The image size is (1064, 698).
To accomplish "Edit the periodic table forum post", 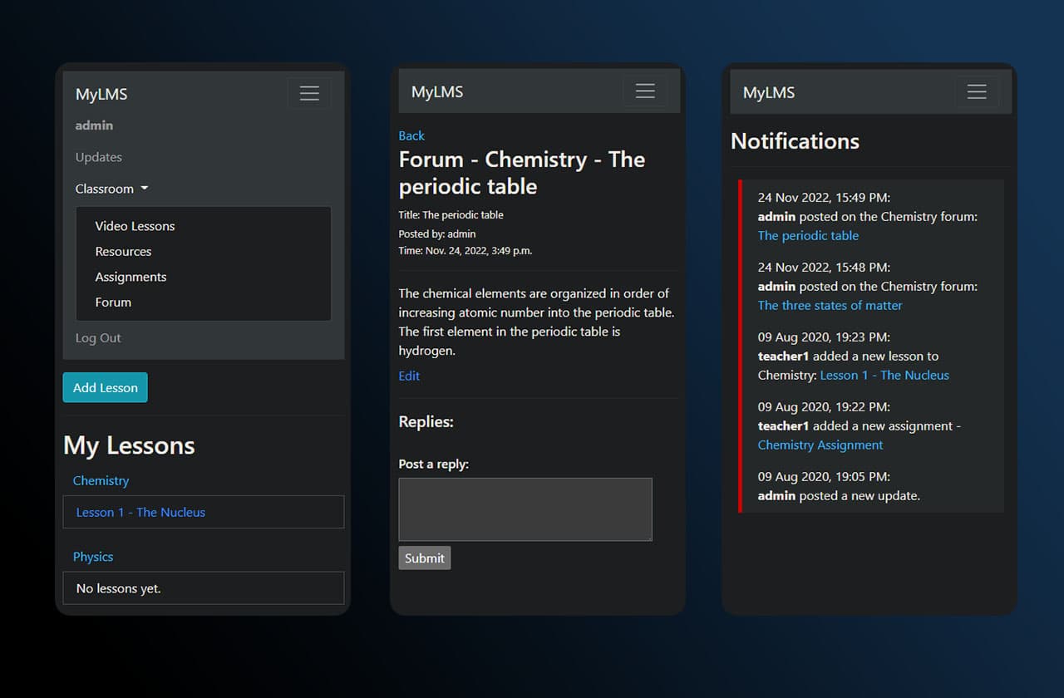I will click(x=409, y=376).
